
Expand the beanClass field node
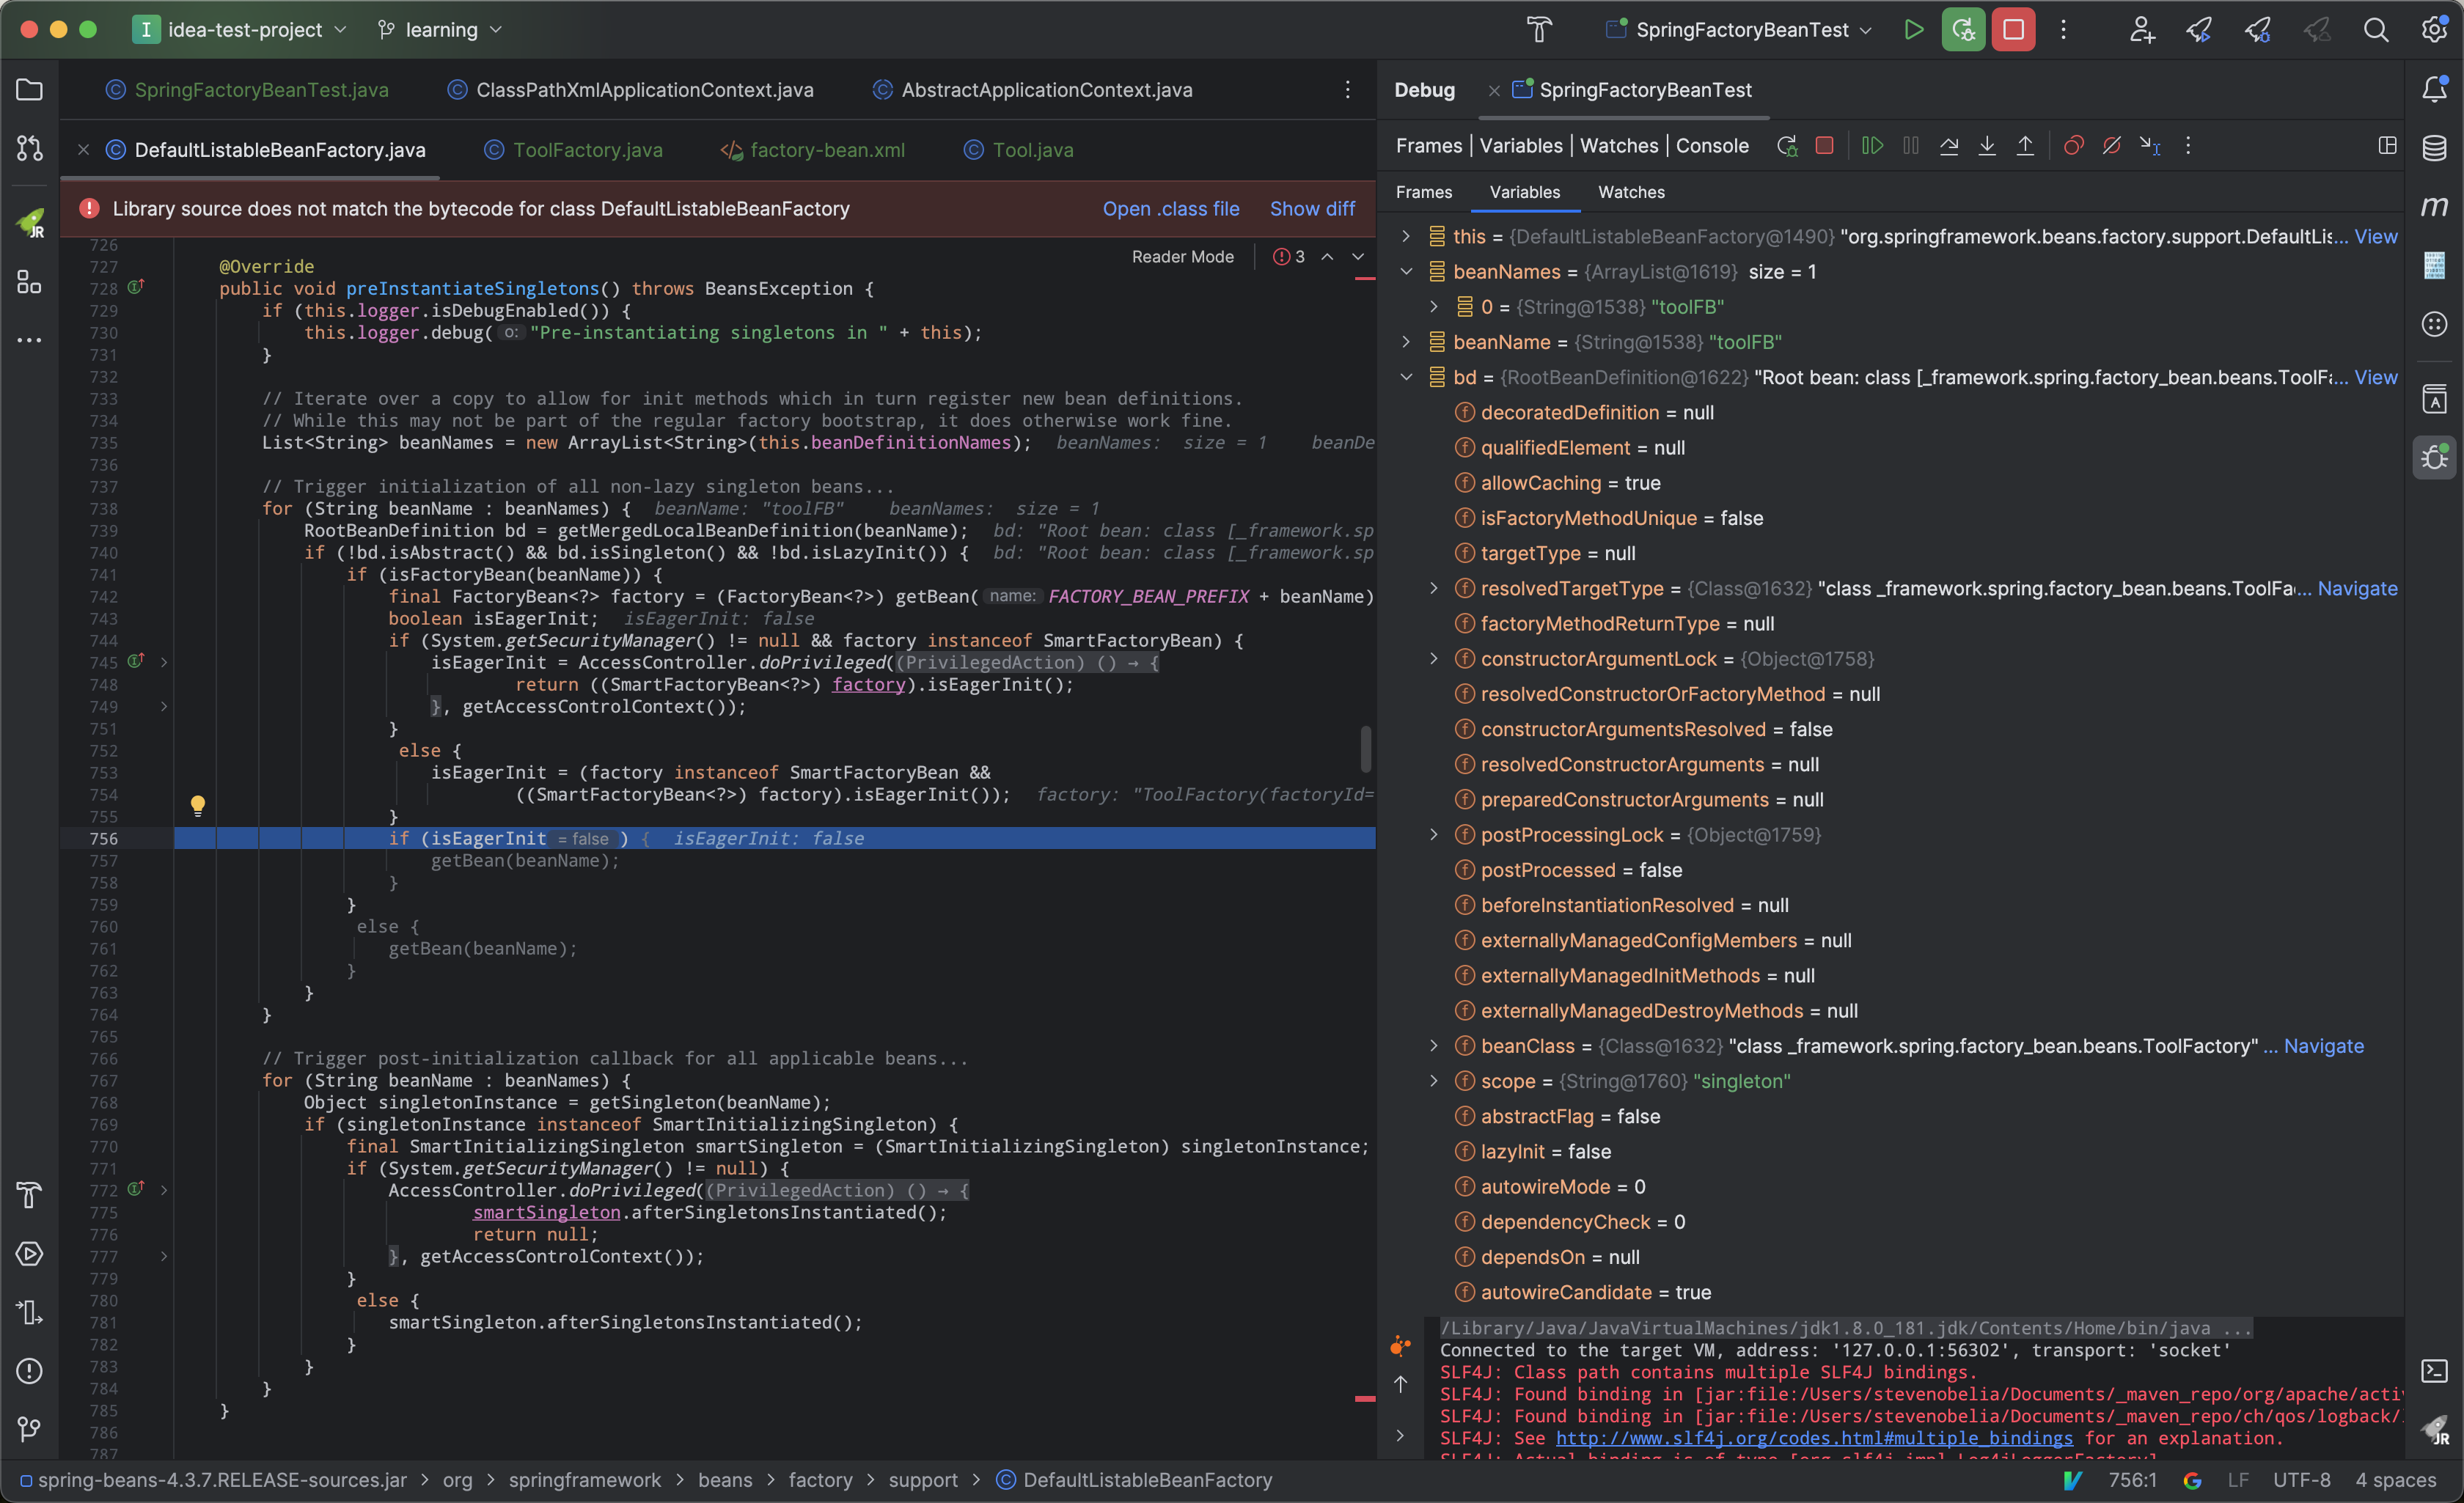pyautogui.click(x=1433, y=1046)
